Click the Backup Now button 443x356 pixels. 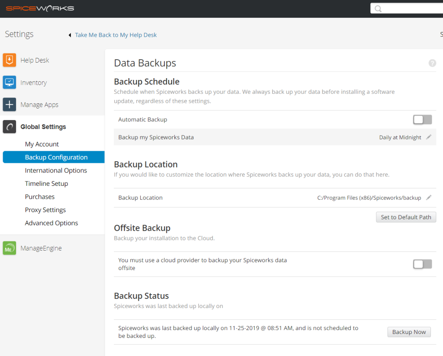coord(409,332)
